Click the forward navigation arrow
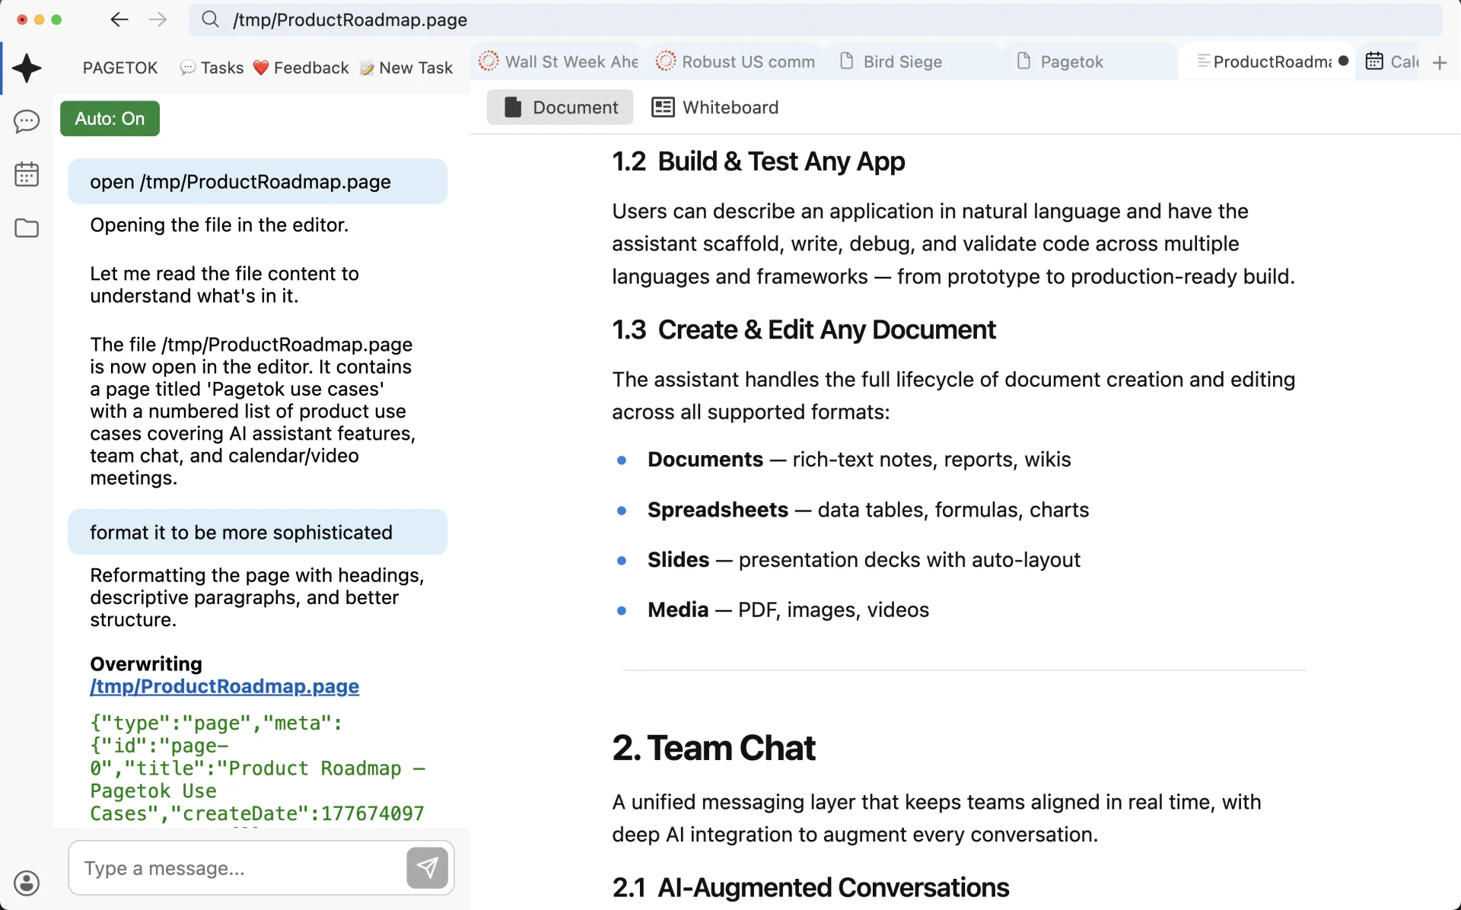The width and height of the screenshot is (1461, 910). [x=158, y=20]
